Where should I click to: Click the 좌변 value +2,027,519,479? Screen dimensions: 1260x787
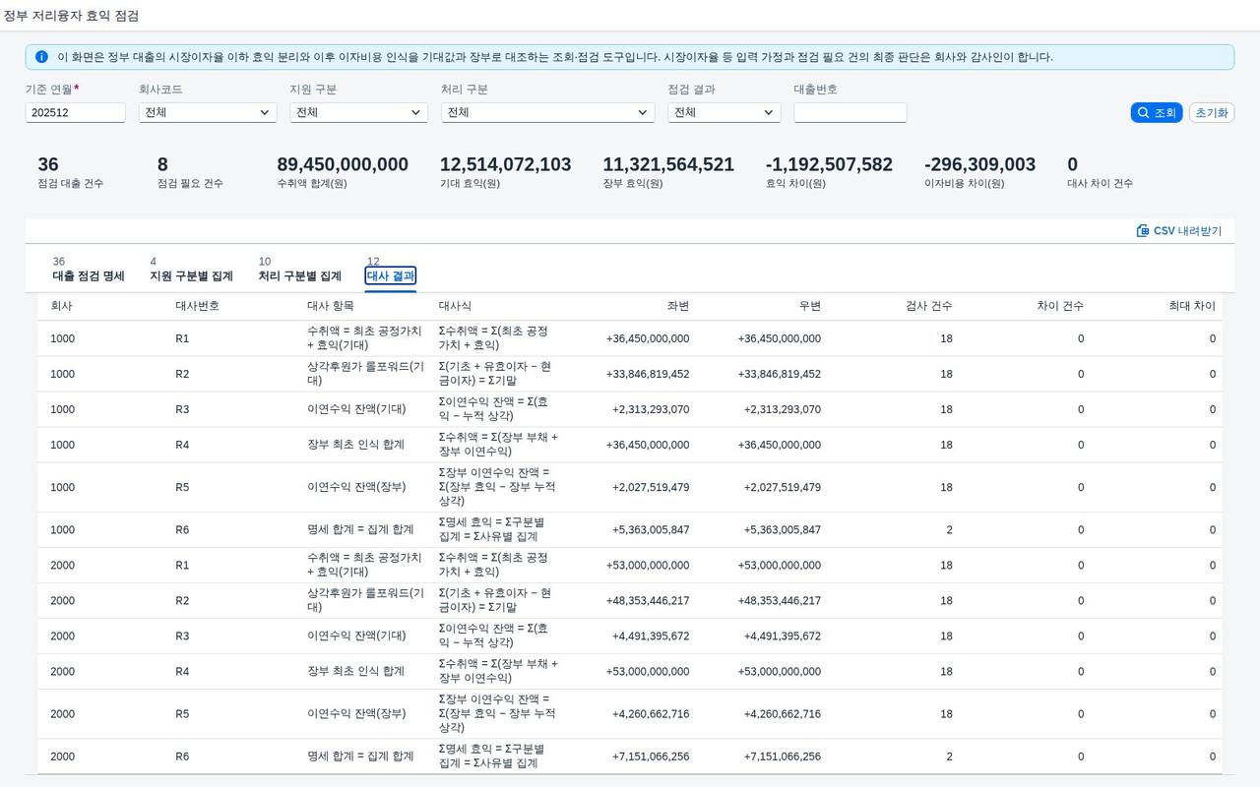click(650, 487)
